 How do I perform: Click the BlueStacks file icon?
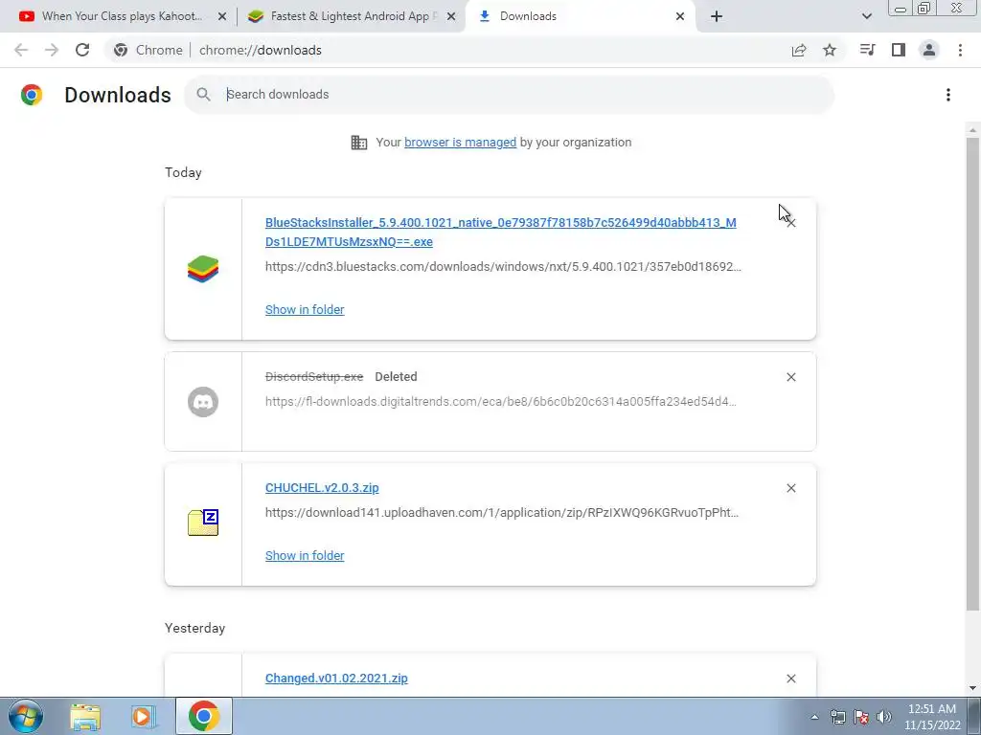pos(203,269)
